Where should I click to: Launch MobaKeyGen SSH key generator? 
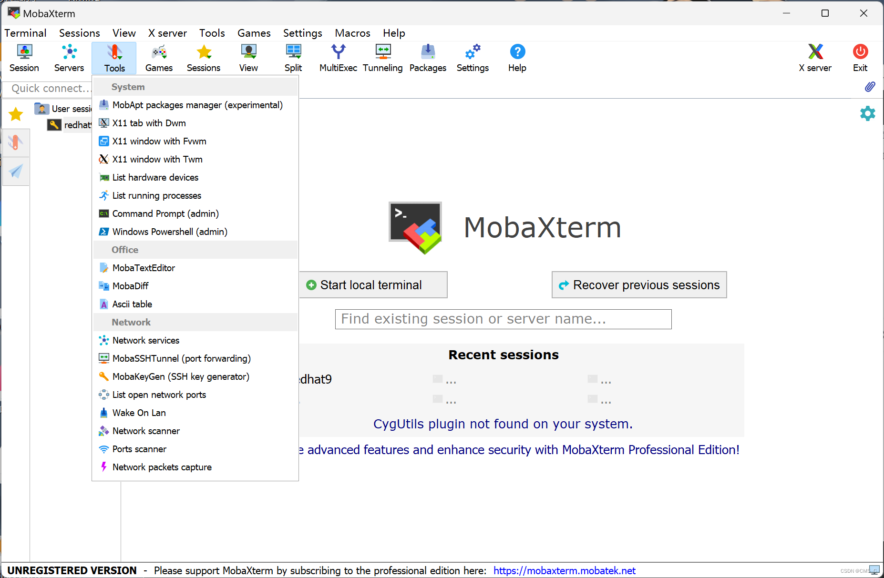(x=195, y=376)
